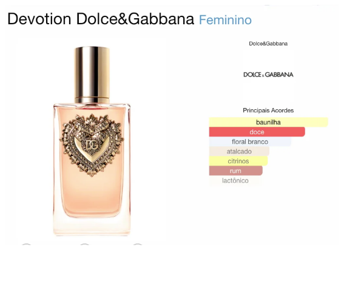
Task: Choose the atalcado accord bar
Action: [239, 151]
